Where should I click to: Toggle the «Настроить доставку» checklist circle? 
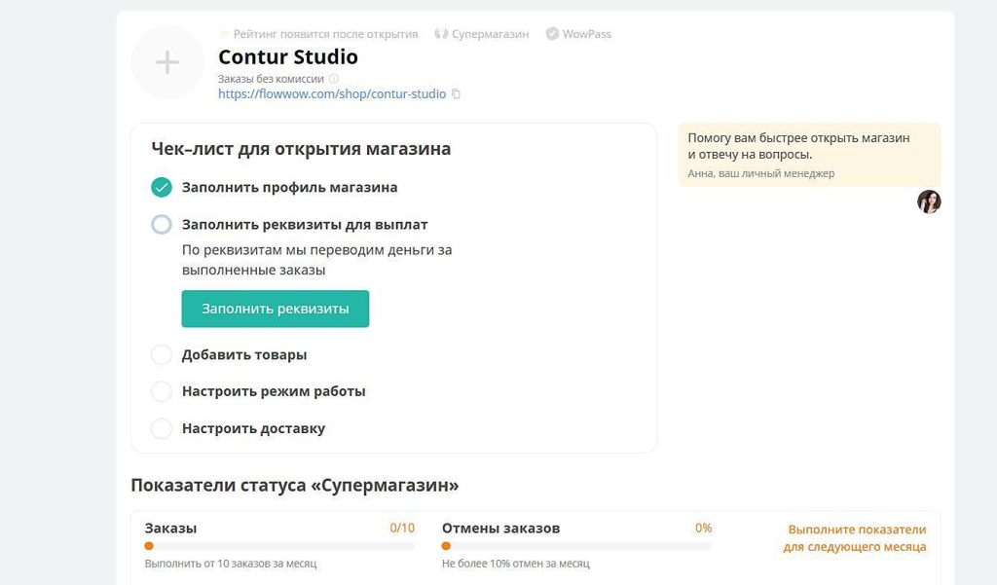162,428
